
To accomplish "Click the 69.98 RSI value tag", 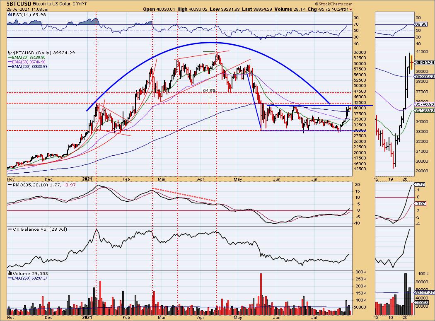I will point(421,24).
